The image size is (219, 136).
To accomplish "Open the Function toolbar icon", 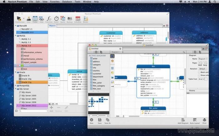I will click(x=49, y=19).
